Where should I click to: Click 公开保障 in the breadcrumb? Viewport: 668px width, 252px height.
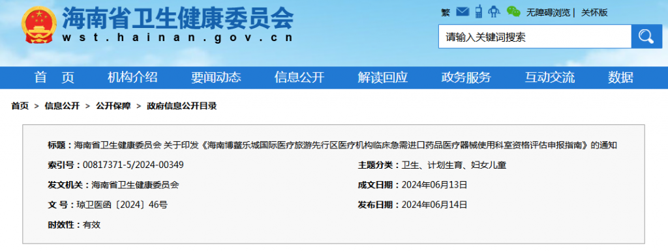(x=114, y=106)
